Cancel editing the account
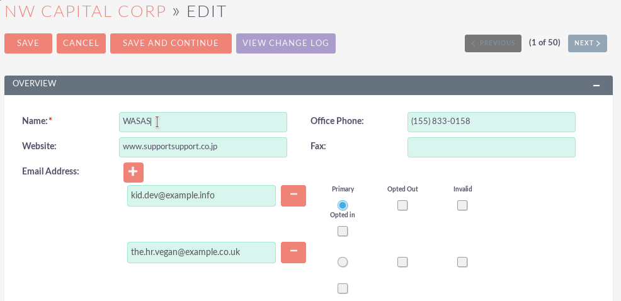The width and height of the screenshot is (621, 301). (81, 43)
